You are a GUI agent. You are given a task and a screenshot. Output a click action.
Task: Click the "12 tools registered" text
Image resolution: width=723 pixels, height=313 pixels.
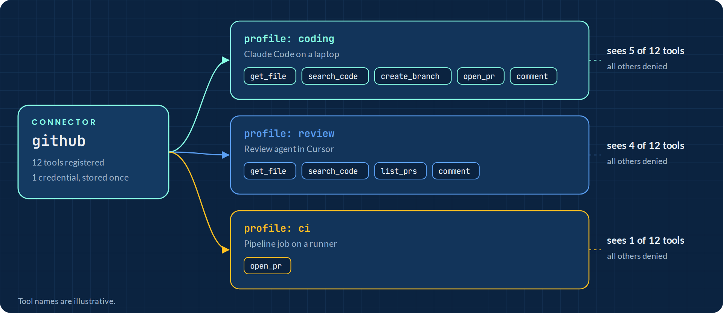[x=68, y=163]
